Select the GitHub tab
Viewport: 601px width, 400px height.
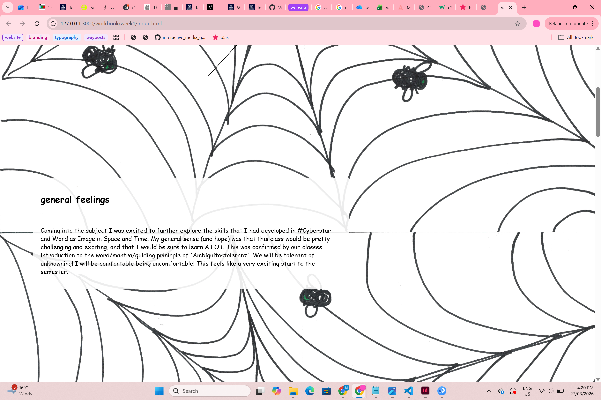click(275, 8)
